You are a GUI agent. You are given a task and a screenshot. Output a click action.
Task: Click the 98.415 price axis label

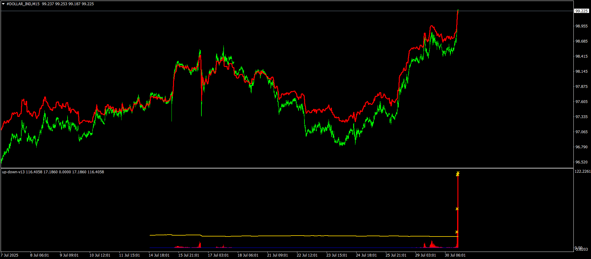pyautogui.click(x=581, y=56)
